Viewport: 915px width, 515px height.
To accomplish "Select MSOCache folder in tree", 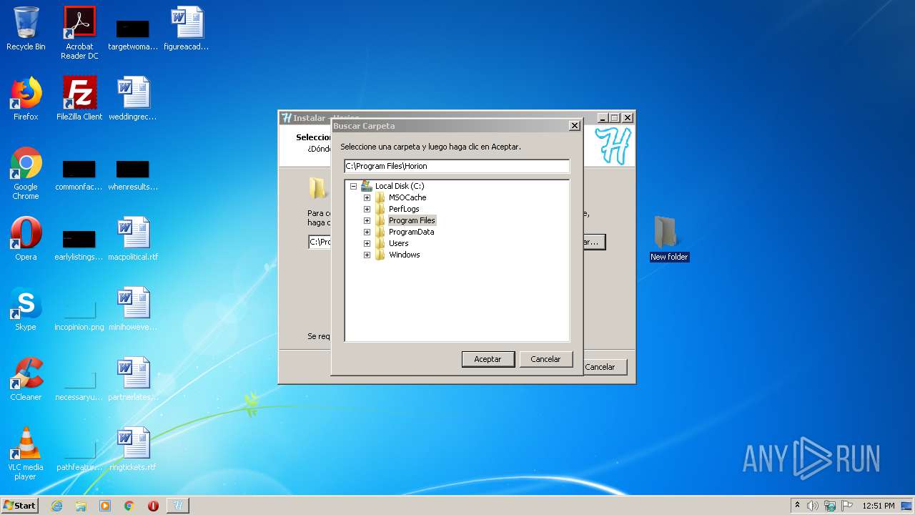I will tap(407, 197).
